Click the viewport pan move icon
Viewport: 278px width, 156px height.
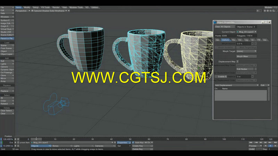click(x=268, y=11)
